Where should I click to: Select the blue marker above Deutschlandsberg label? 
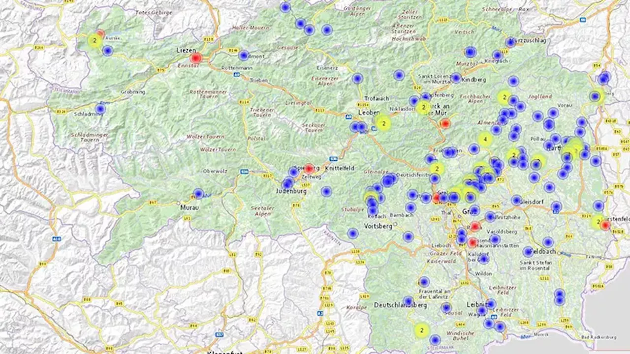[408, 301]
